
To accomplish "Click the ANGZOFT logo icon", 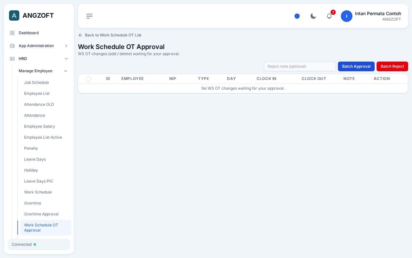I will click(14, 15).
